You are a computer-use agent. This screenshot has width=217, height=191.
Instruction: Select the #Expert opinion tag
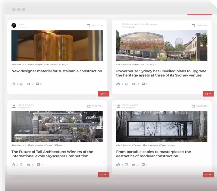(x=168, y=145)
